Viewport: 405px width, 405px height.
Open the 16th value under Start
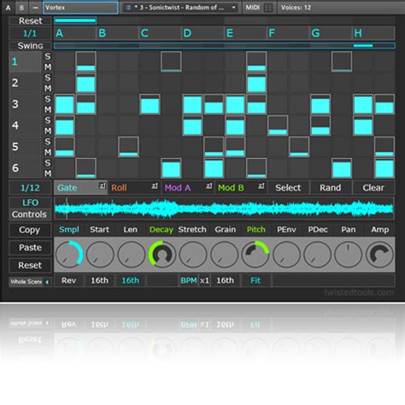coord(99,280)
